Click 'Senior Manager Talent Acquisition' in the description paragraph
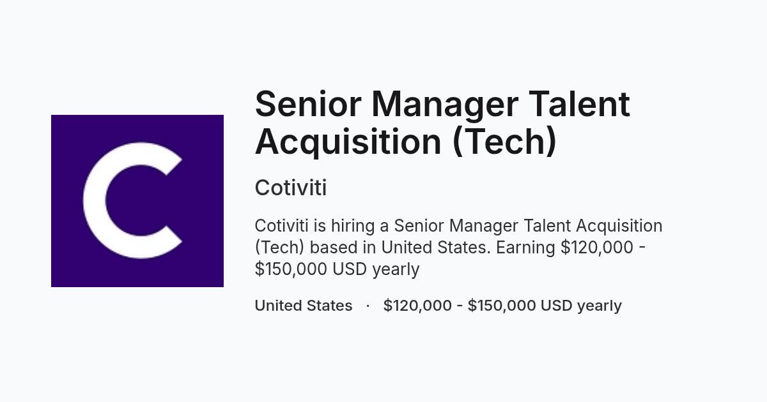Screen dimensions: 767x402 click(528, 226)
